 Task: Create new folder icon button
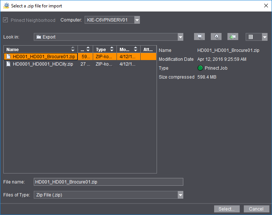233,37
